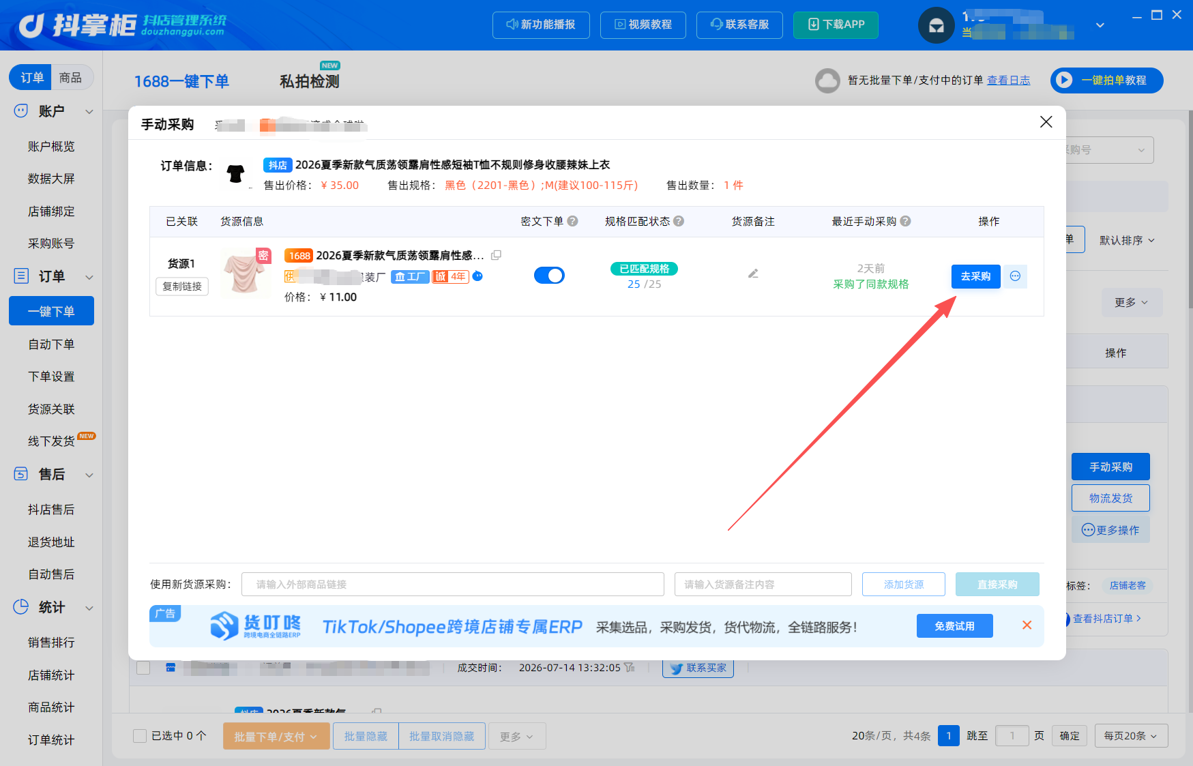This screenshot has width=1193, height=766.
Task: Click the 售后 section icon
Action: coord(21,473)
